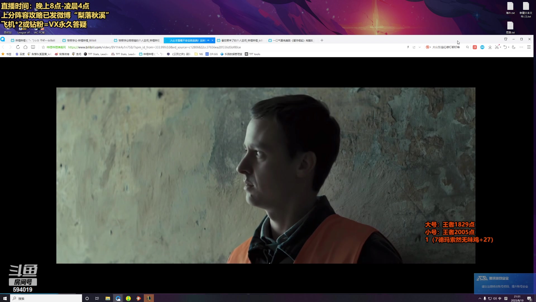Viewport: 536px width, 302px height.
Task: Open the red translate extension icon
Action: tap(475, 47)
